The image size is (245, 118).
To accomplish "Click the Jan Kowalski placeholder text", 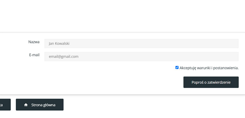I will (59, 44).
